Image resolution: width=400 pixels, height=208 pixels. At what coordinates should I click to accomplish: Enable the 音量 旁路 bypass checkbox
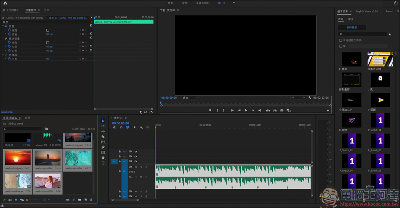(48, 30)
